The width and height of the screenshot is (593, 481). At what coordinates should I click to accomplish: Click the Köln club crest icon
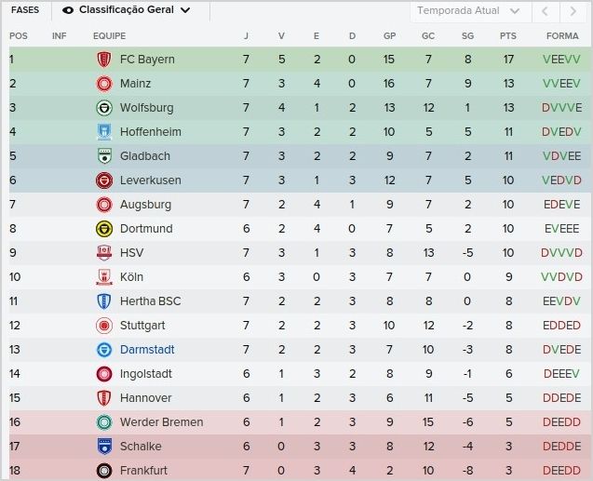click(104, 277)
